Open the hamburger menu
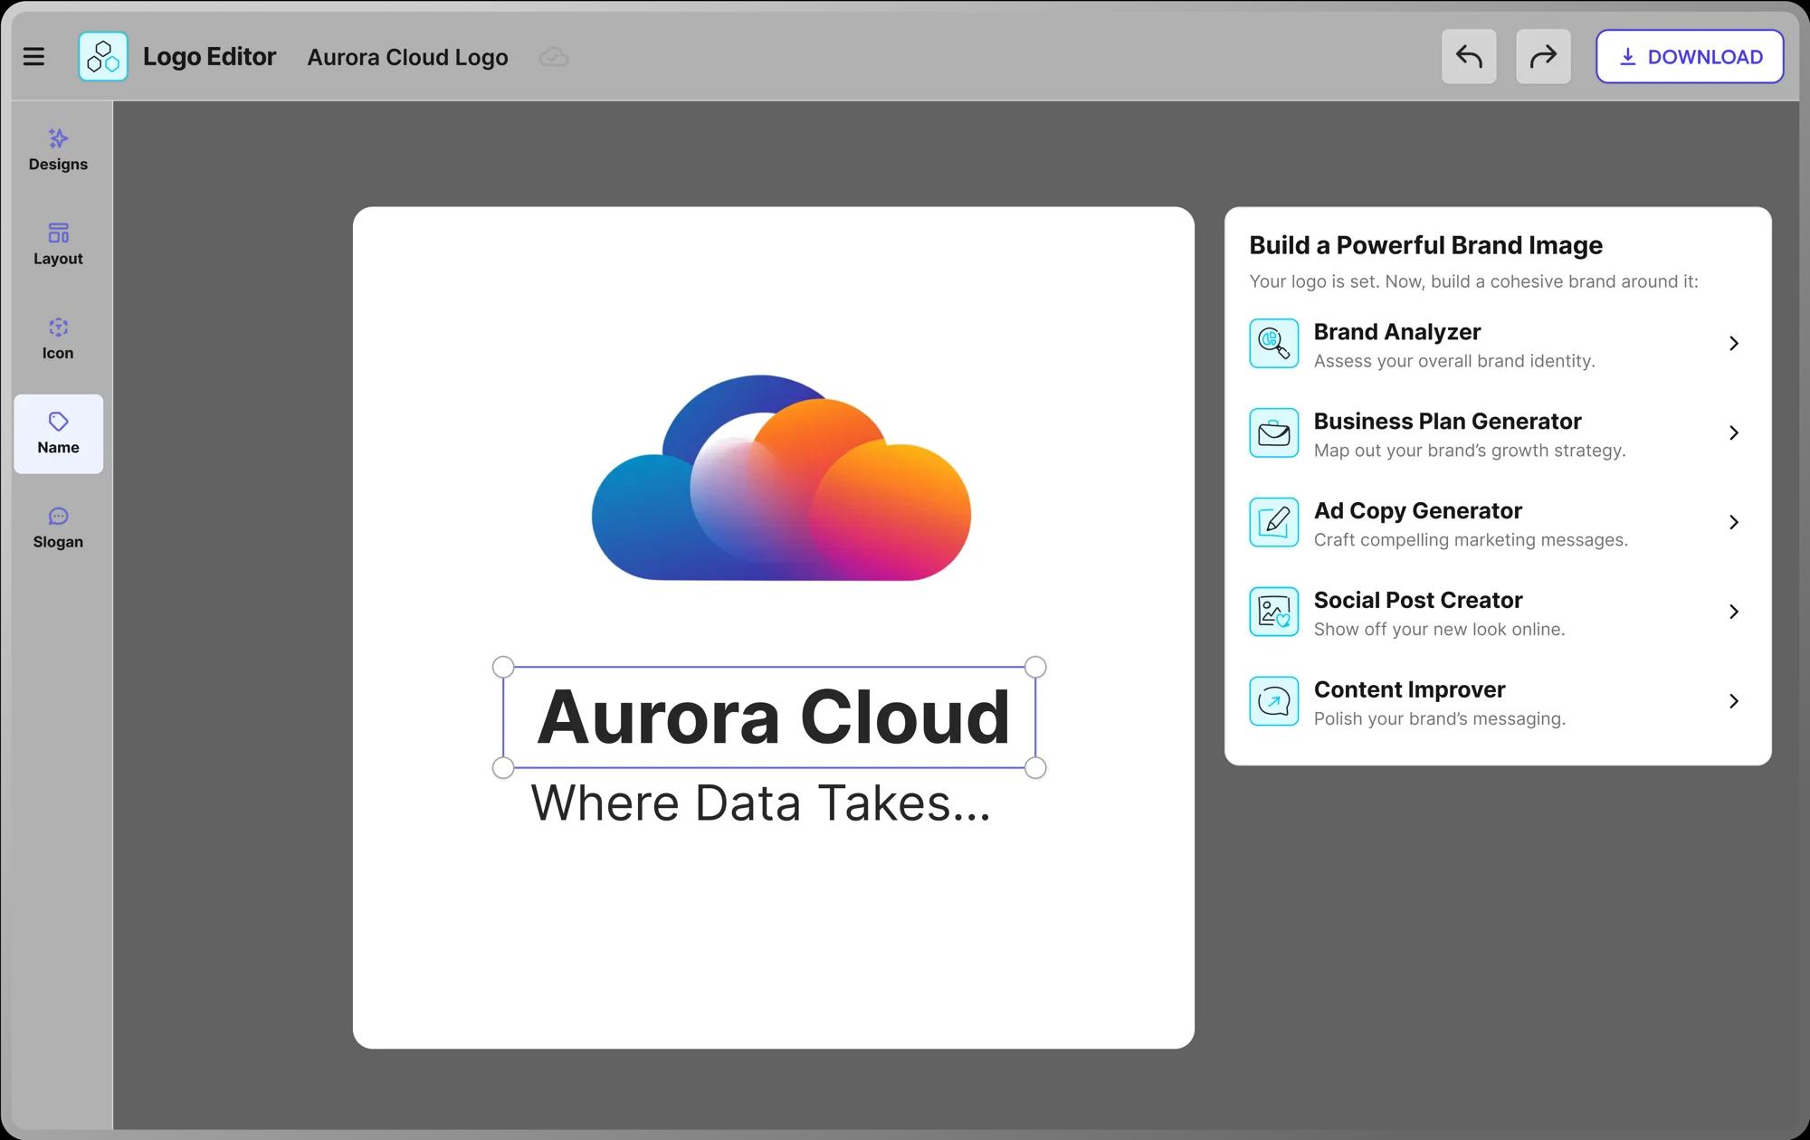The height and width of the screenshot is (1140, 1810). [33, 57]
